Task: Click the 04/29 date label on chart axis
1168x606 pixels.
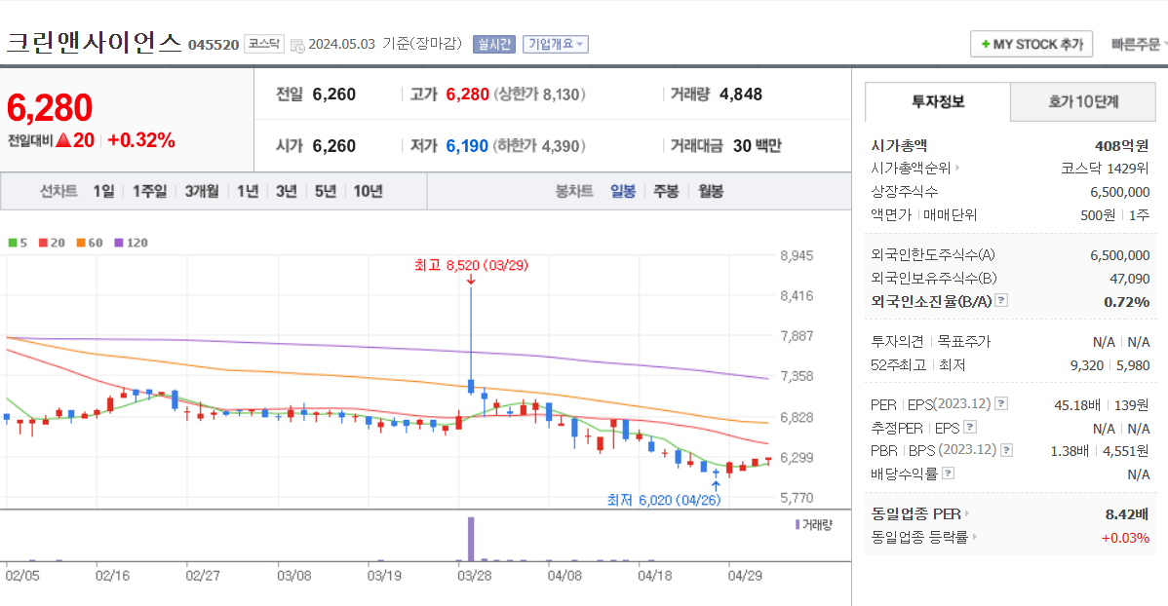Action: tap(745, 576)
